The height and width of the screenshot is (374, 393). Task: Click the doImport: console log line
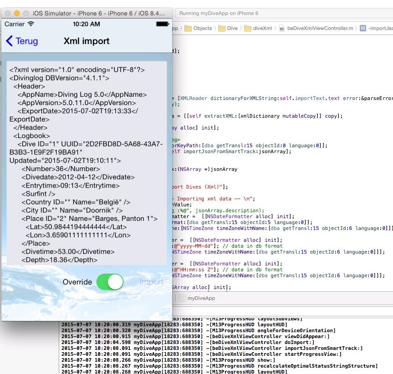tap(188, 343)
